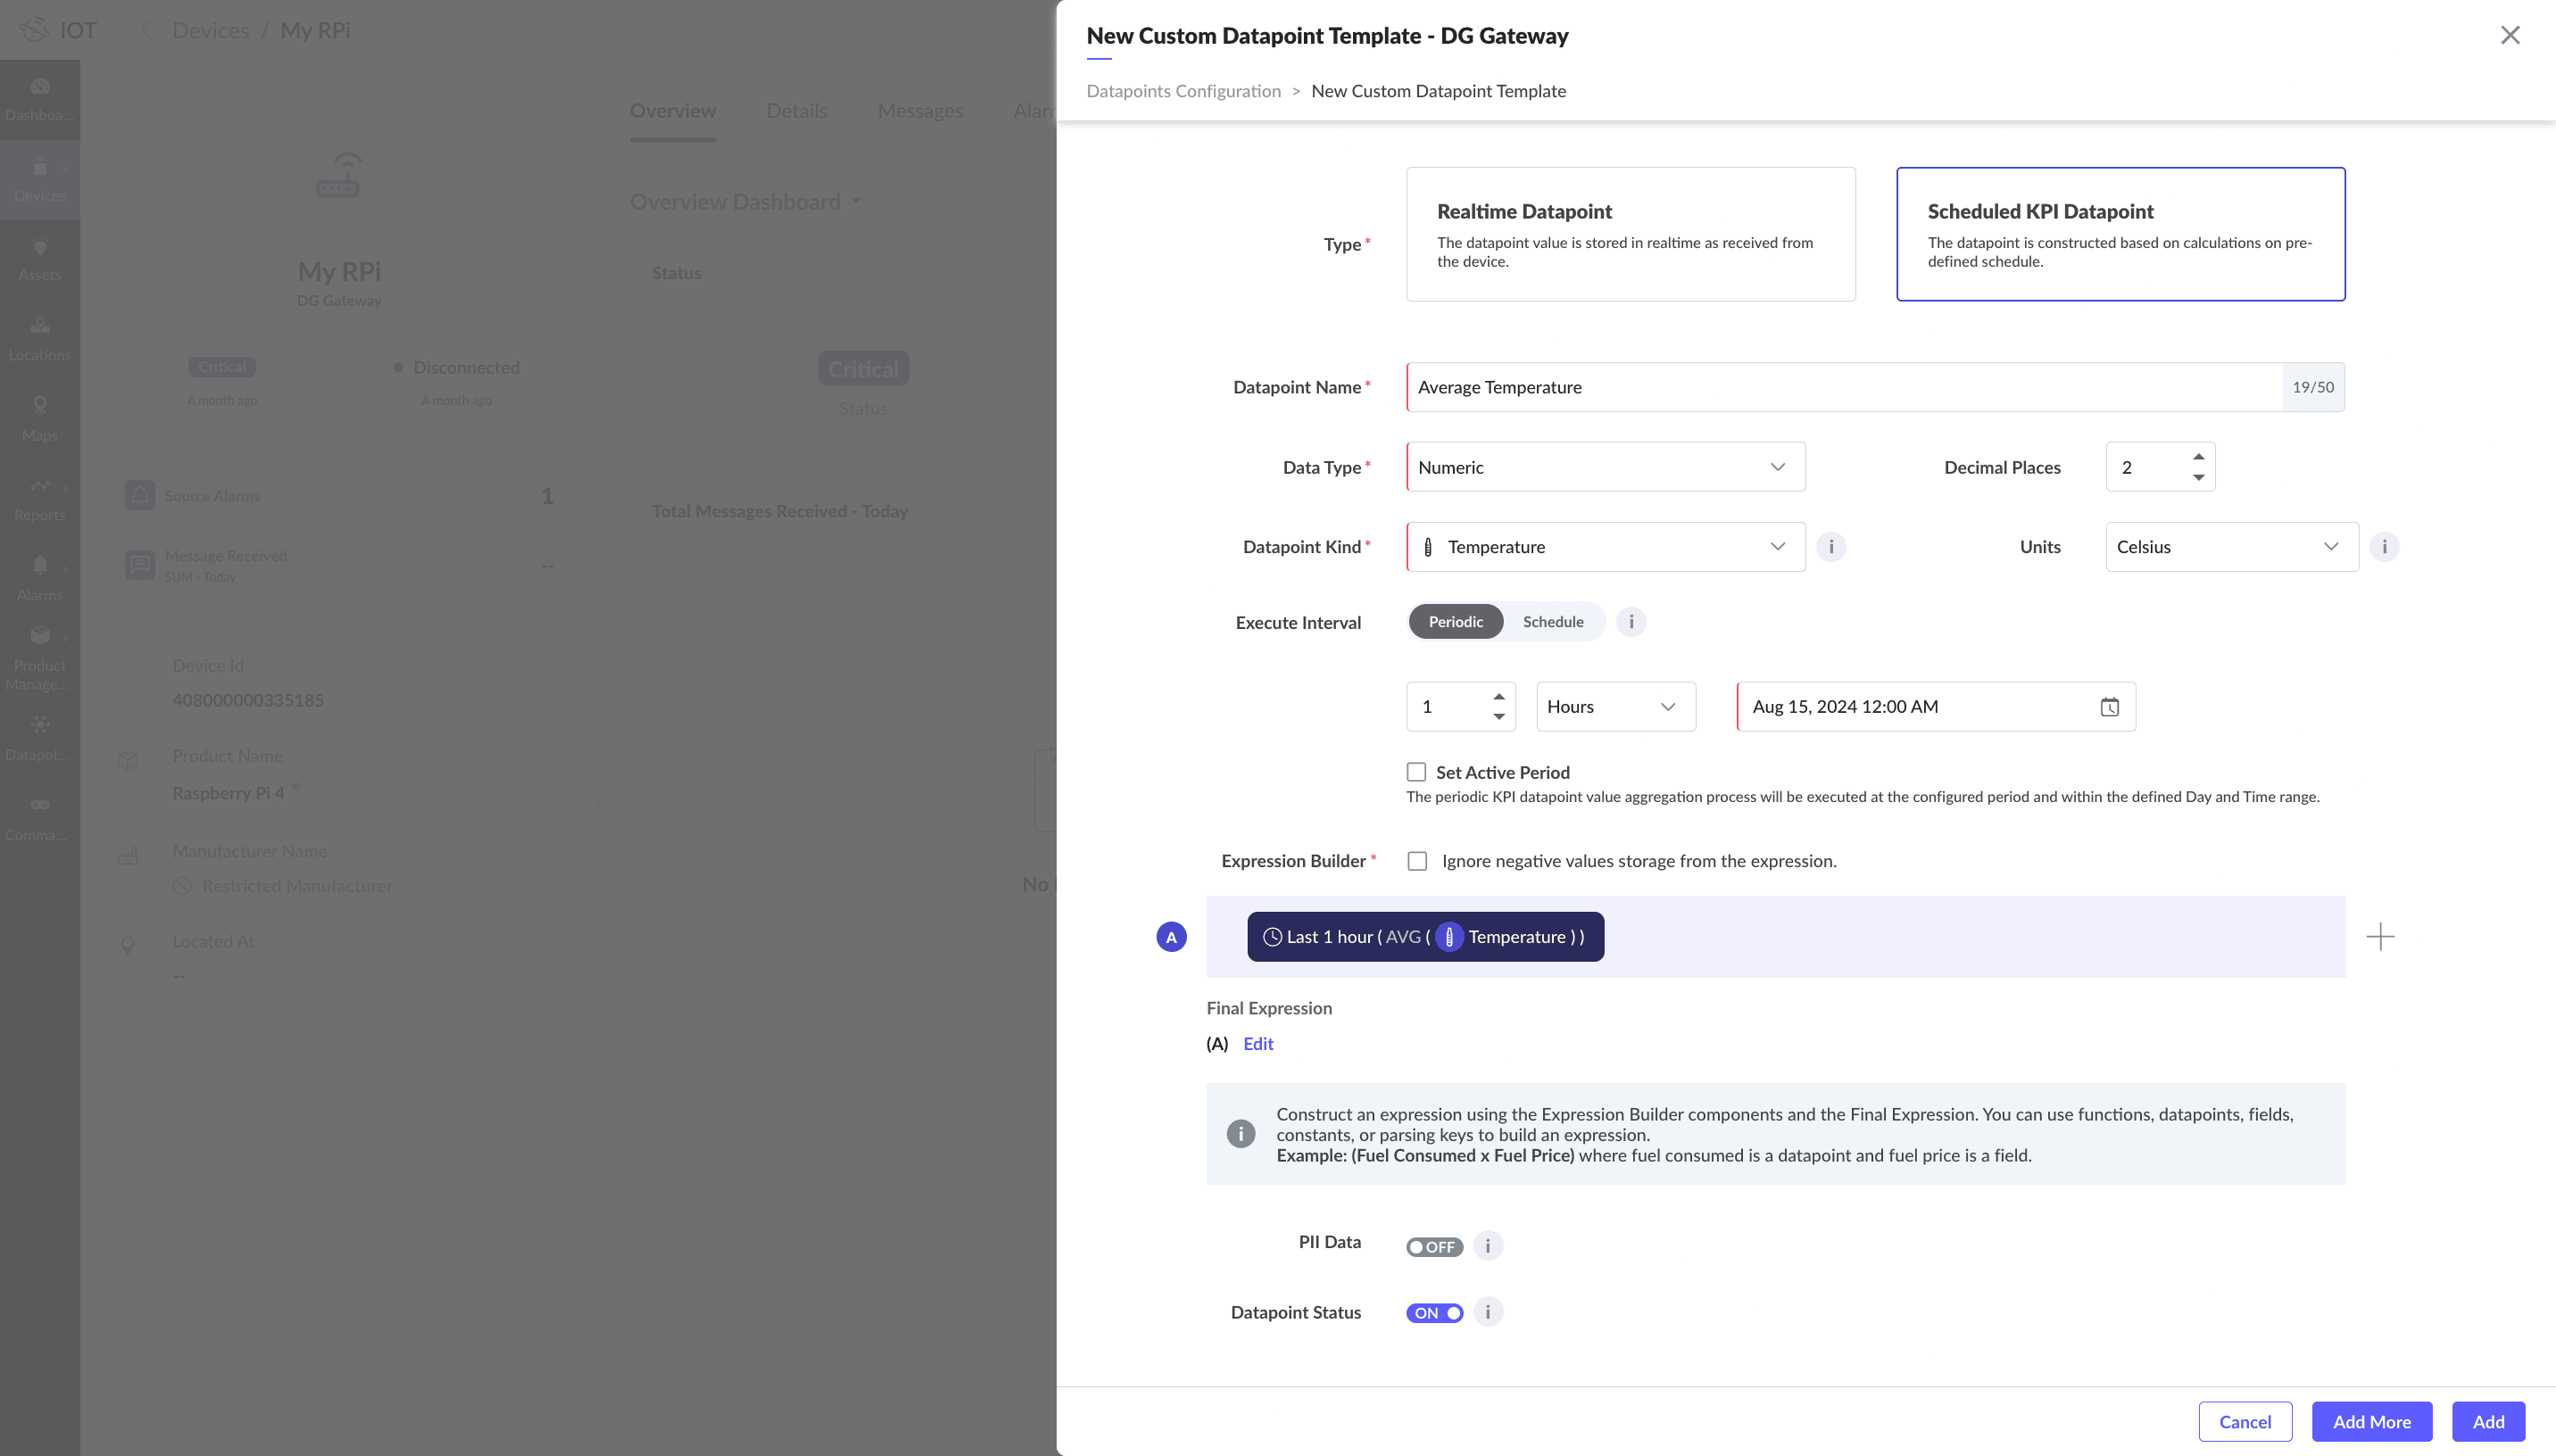Click the expression A circle badge
This screenshot has width=2556, height=1456.
coord(1171,937)
